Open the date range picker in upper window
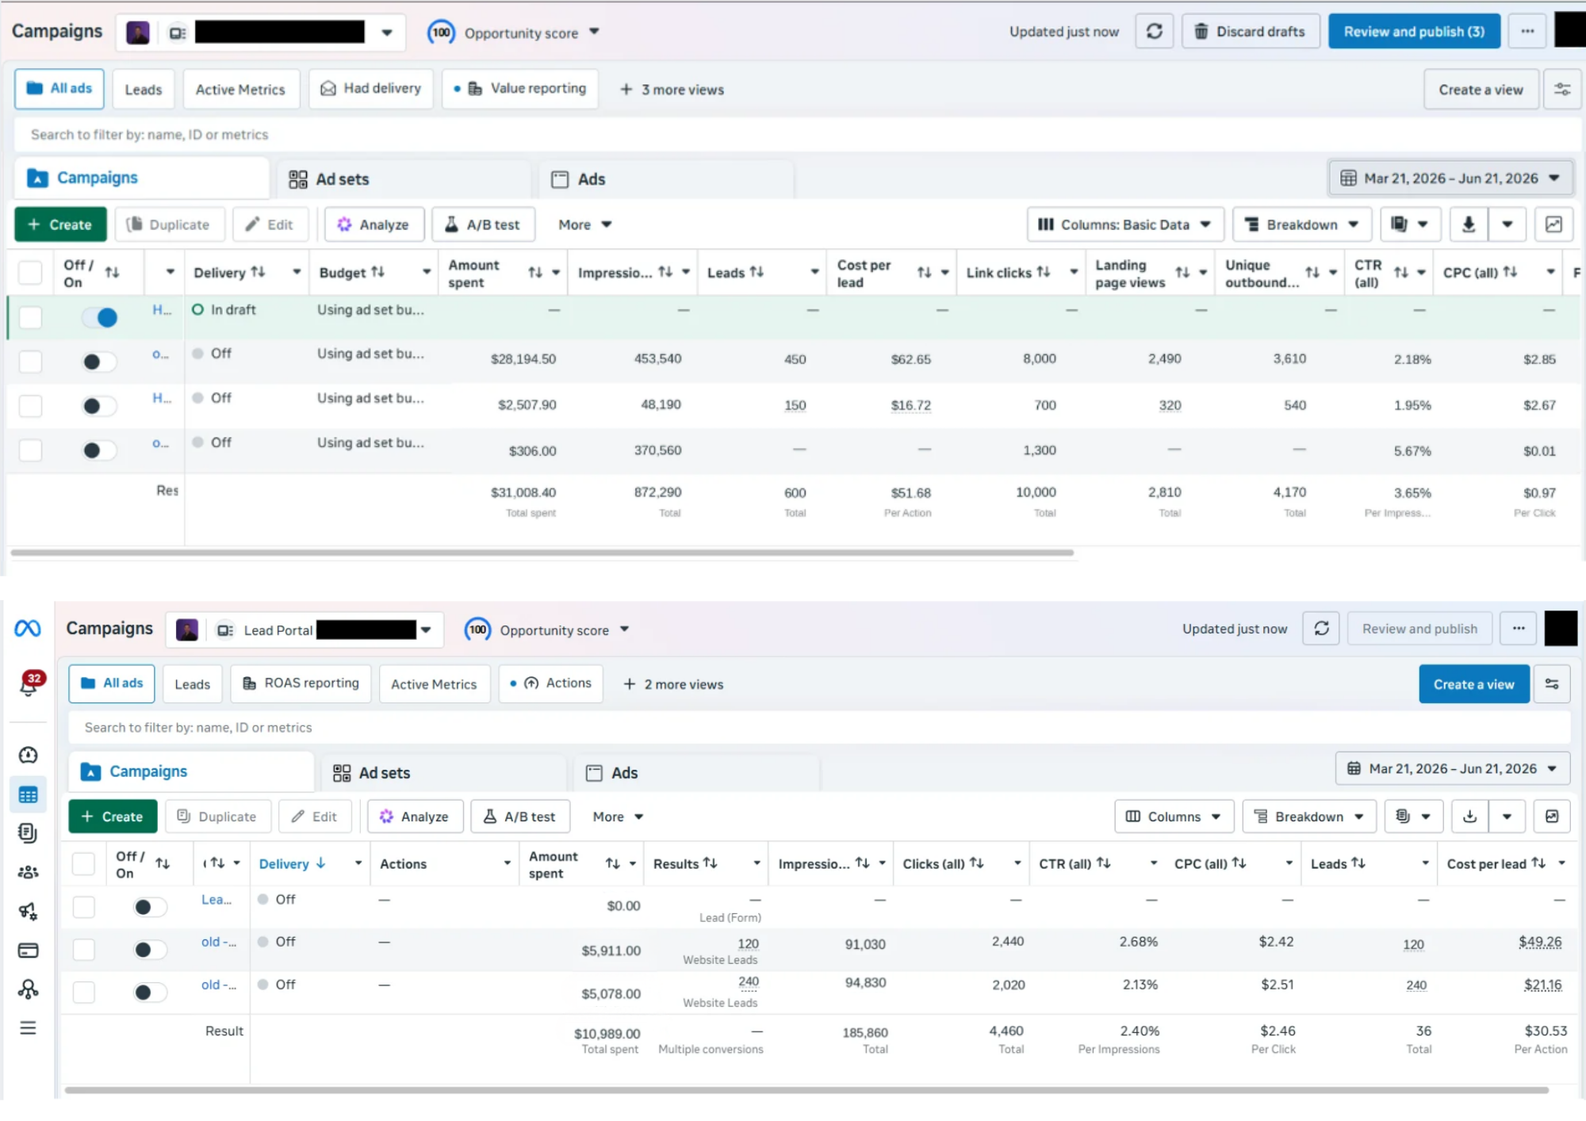This screenshot has width=1586, height=1121. 1450,178
